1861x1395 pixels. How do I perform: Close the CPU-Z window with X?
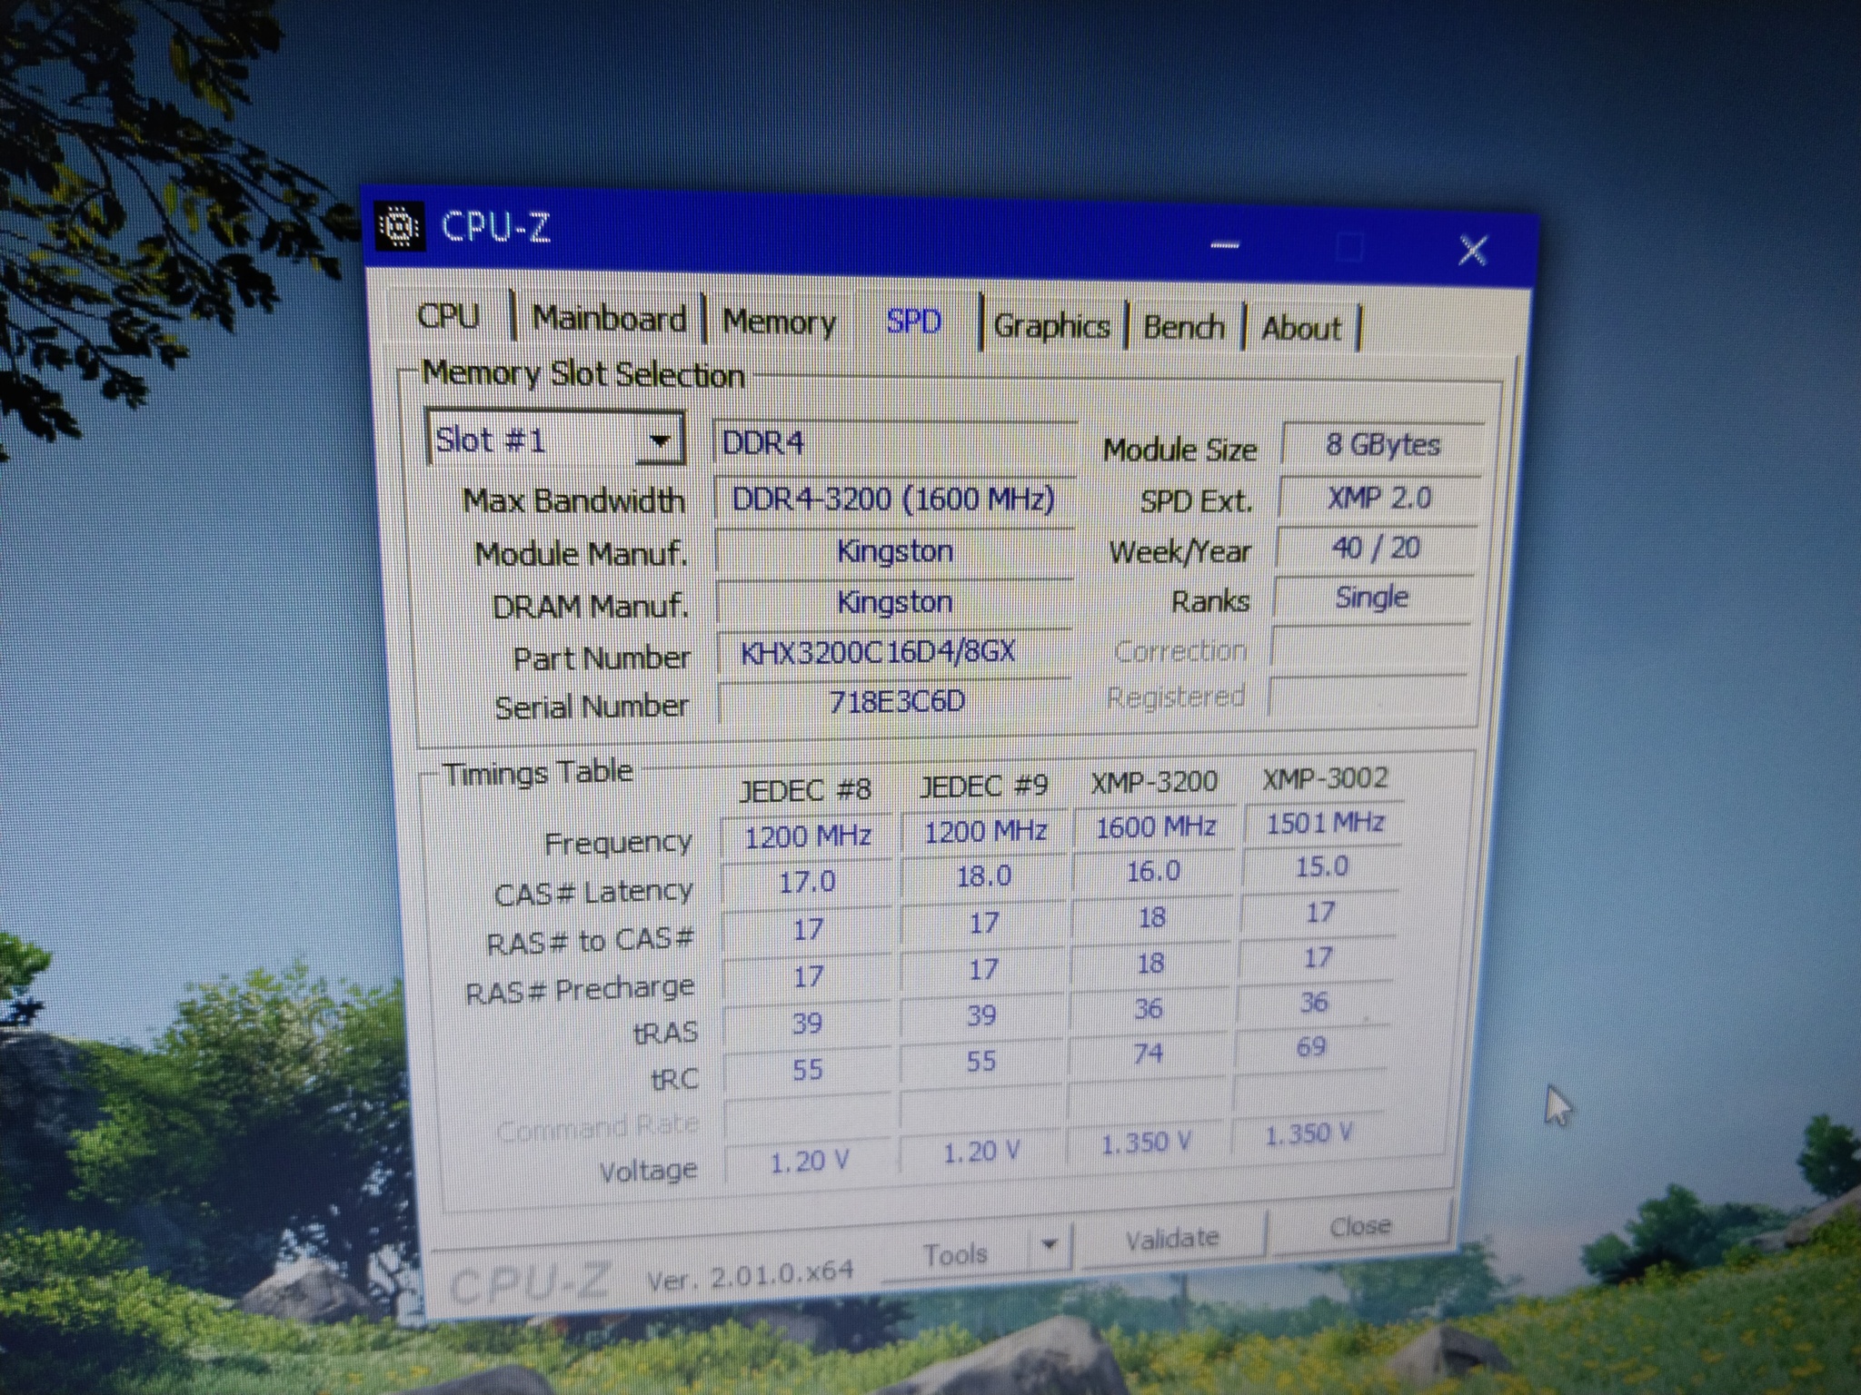[x=1472, y=250]
